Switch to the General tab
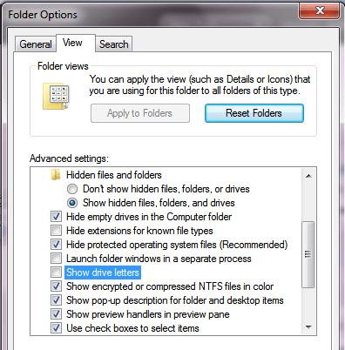Screen dimensions: 345x350 36,44
